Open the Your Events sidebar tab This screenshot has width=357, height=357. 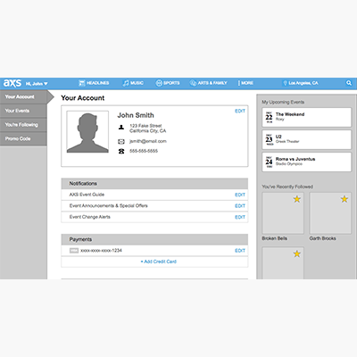tap(23, 111)
